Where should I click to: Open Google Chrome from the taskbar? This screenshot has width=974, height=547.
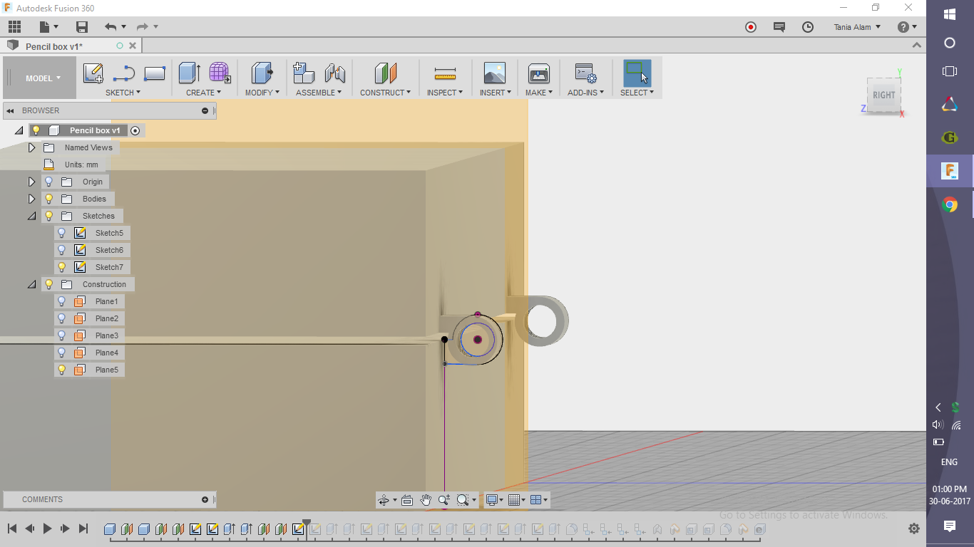coord(950,205)
